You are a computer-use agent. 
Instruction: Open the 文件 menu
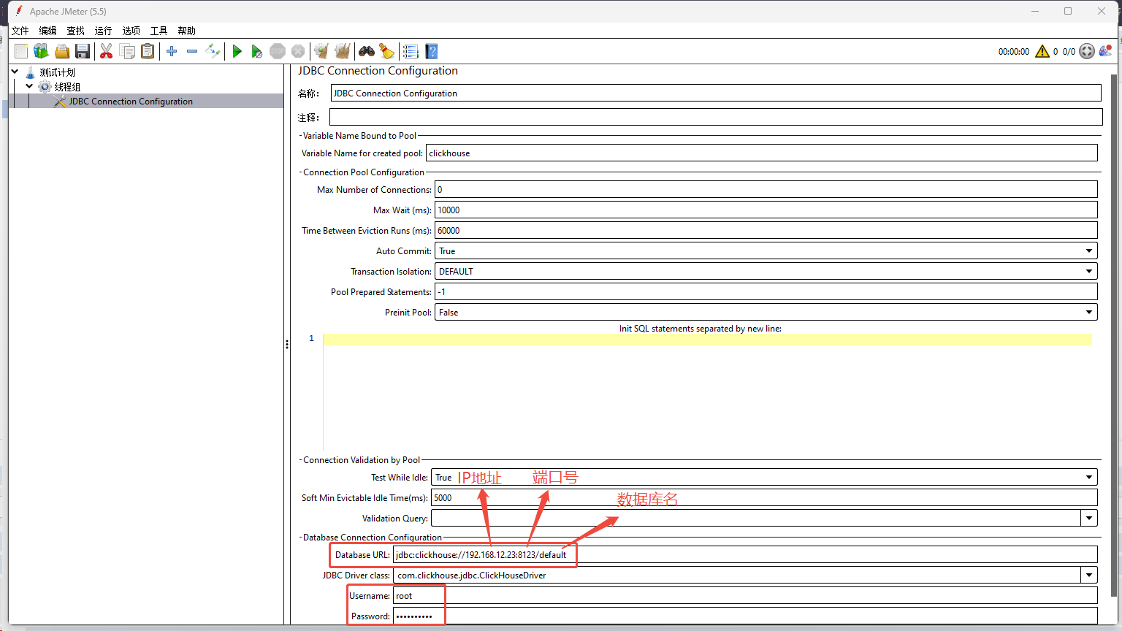click(x=20, y=31)
